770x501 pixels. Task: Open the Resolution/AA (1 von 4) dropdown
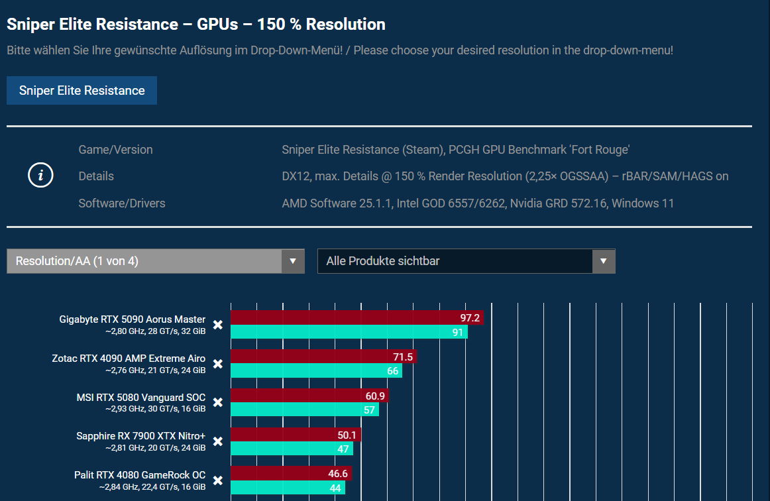tap(156, 261)
